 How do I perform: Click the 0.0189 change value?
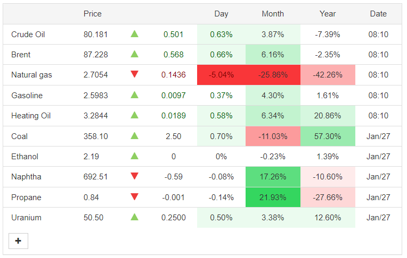point(173,116)
